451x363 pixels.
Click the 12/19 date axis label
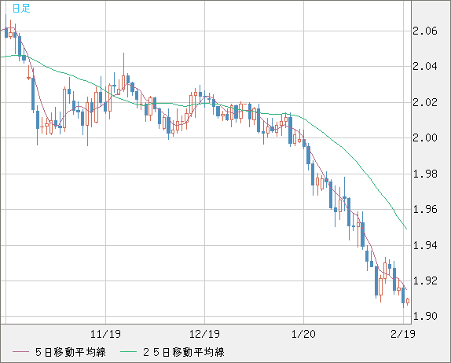(x=204, y=334)
